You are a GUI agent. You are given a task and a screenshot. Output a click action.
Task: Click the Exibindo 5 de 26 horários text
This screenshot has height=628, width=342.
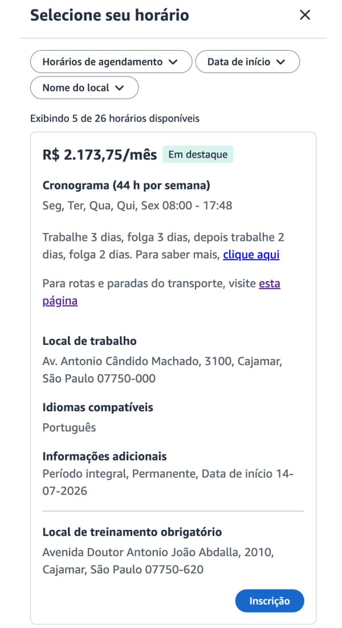point(115,119)
